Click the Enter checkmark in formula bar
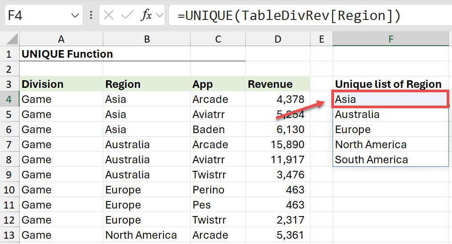Image resolution: width=452 pixels, height=244 pixels. tap(127, 16)
